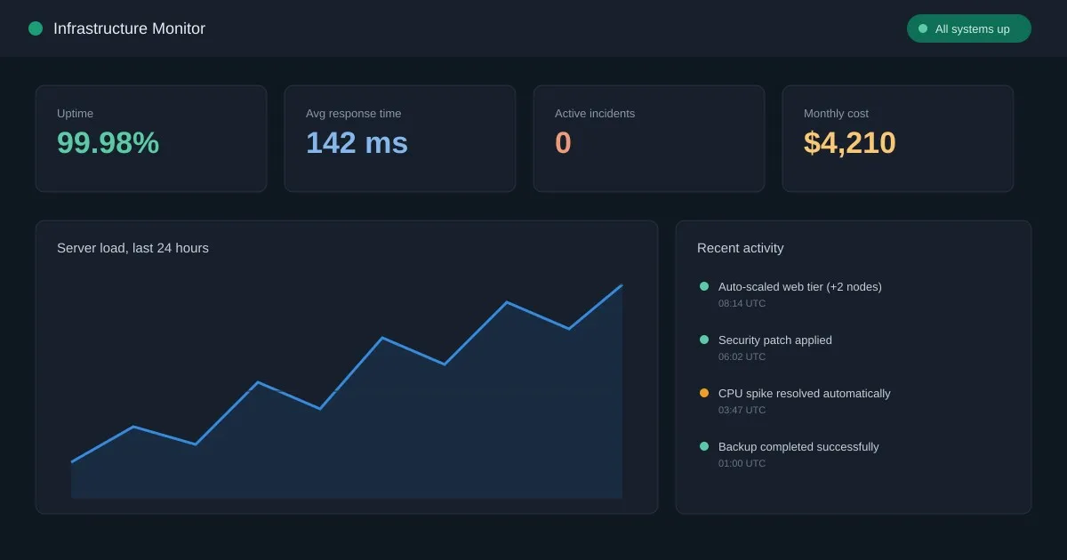Screen dimensions: 1067x560
Task: Click the status dot beside Backup completed successfully
Action: (704, 446)
